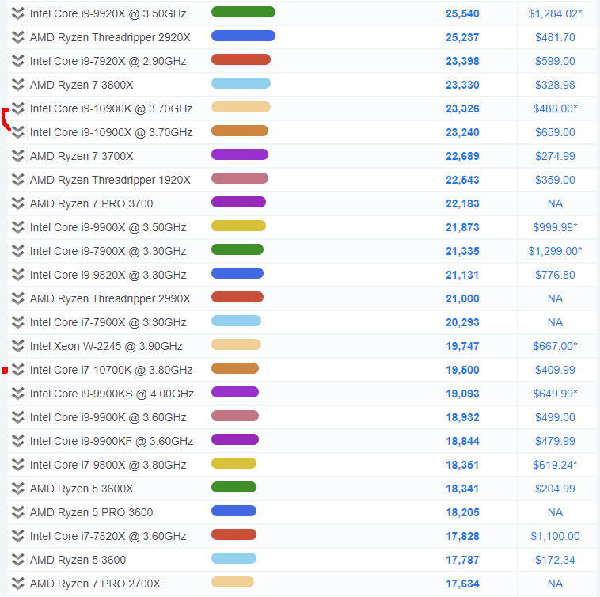This screenshot has width=600, height=597.
Task: Open the Intel Core i9-9920X link
Action: pyautogui.click(x=108, y=13)
